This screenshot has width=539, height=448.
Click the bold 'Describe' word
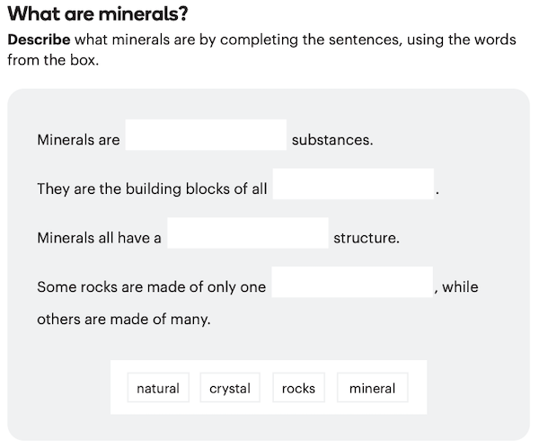click(x=39, y=40)
